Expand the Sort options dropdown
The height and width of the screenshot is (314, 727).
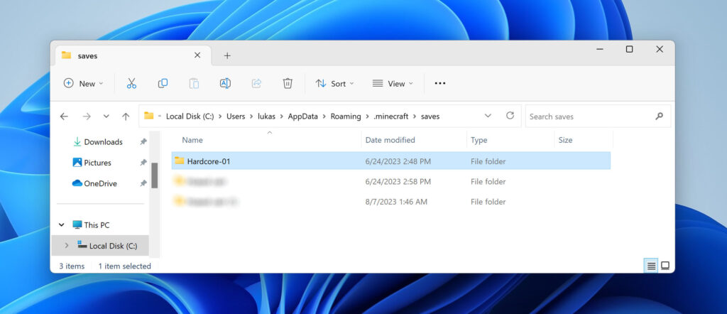pyautogui.click(x=334, y=83)
